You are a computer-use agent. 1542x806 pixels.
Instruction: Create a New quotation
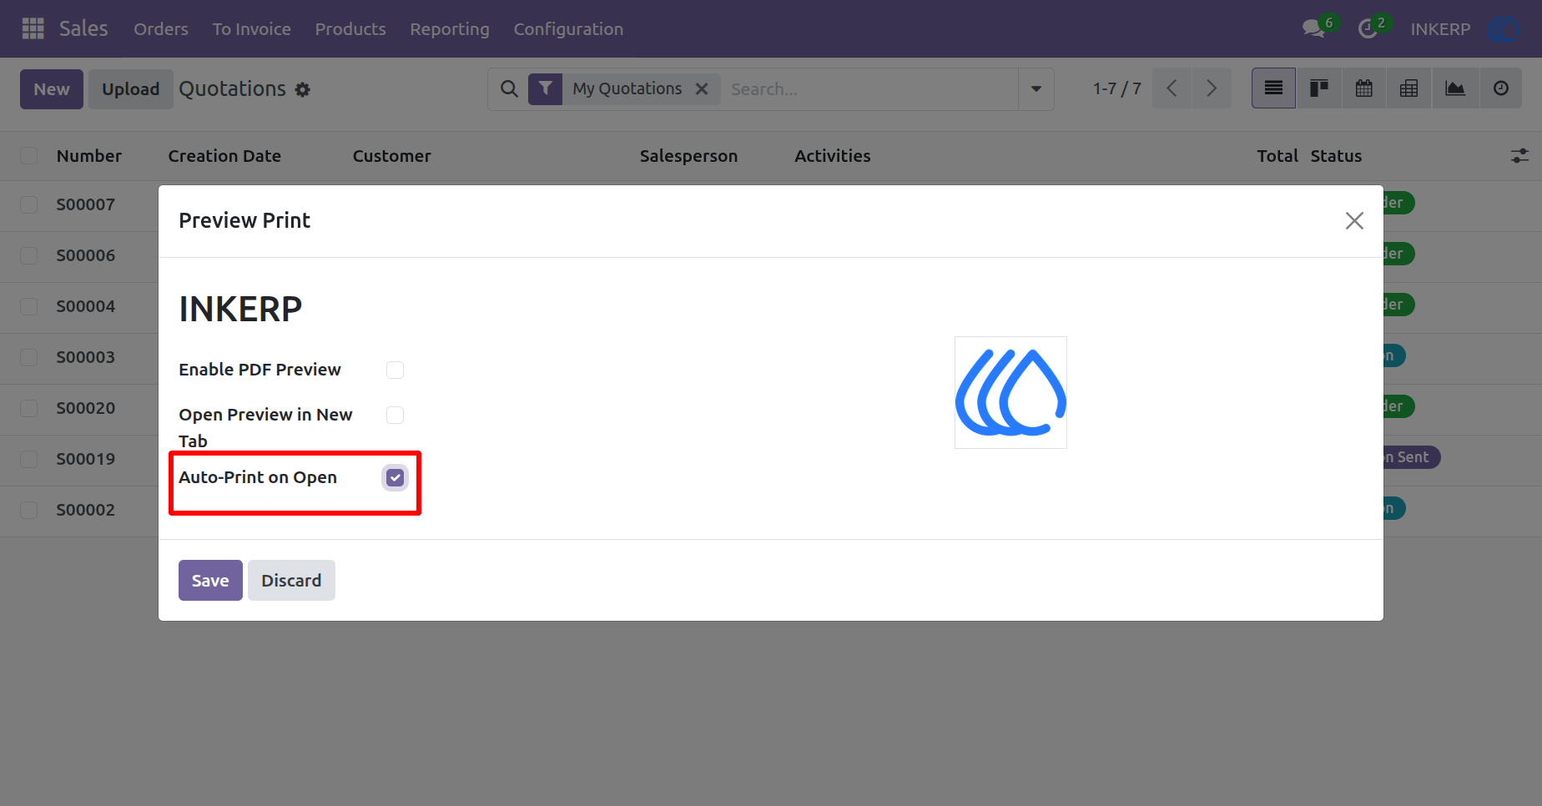52,88
